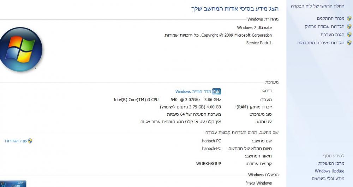Open הגנת מערכת system protection
353x187 pixels.
coord(332,35)
